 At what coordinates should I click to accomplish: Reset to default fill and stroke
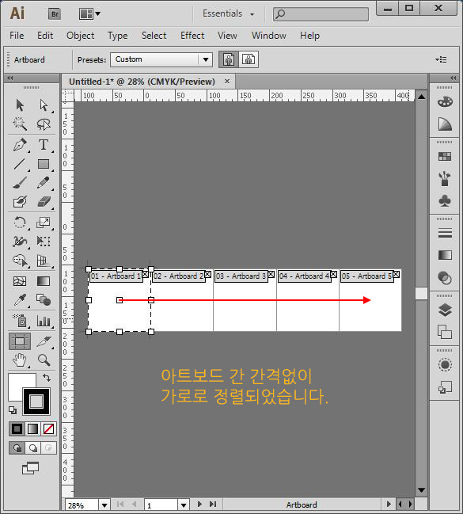coord(13,410)
